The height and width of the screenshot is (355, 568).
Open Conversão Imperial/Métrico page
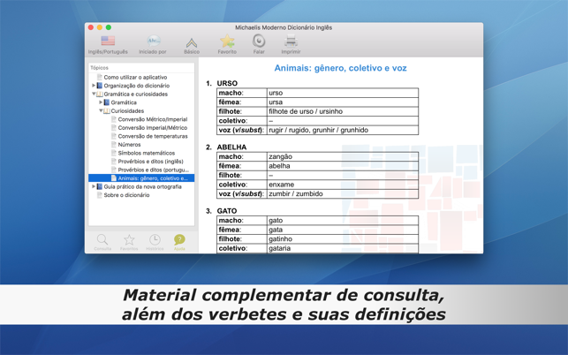153,127
